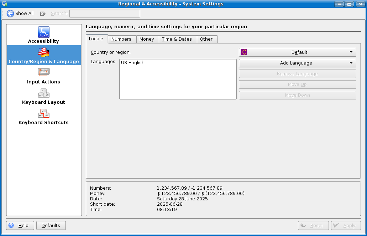
Task: Open the Add Language dropdown
Action: coord(297,63)
